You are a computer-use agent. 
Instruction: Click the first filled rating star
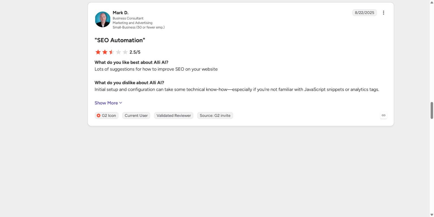(x=98, y=52)
